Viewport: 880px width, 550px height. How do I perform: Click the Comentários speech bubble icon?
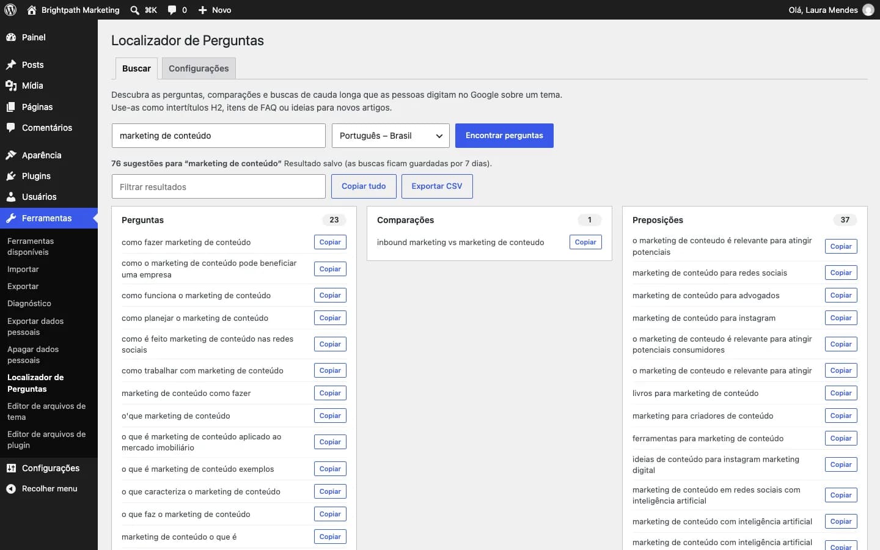click(x=11, y=128)
